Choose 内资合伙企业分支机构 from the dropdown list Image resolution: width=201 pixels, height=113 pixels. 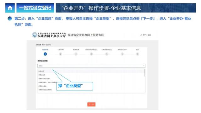coord(45,90)
